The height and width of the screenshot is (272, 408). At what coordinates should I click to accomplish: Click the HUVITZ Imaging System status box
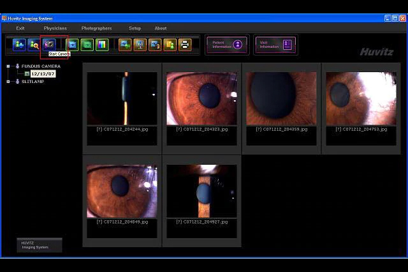click(x=40, y=245)
